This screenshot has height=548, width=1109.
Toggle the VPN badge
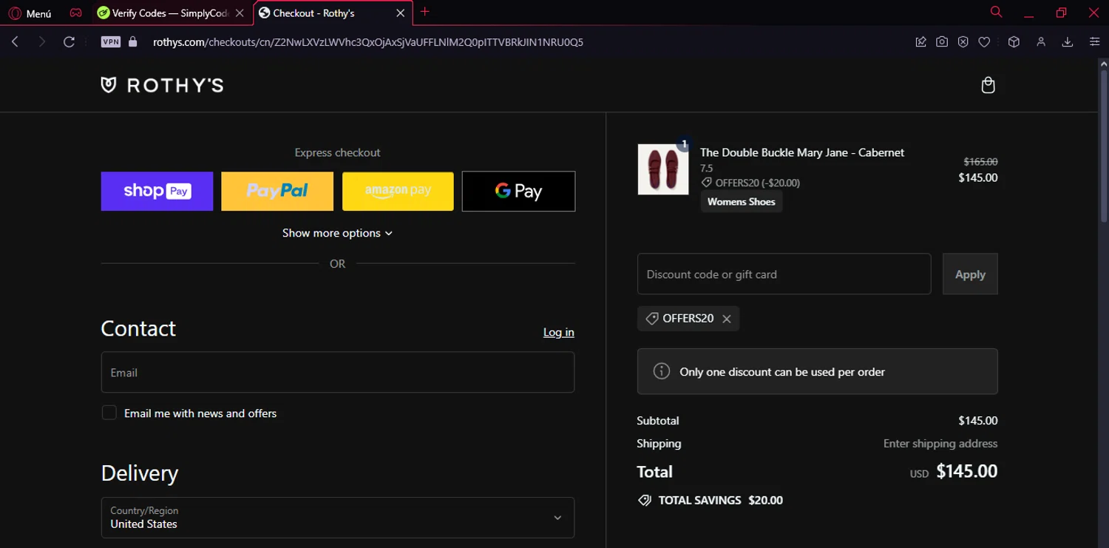click(x=111, y=42)
